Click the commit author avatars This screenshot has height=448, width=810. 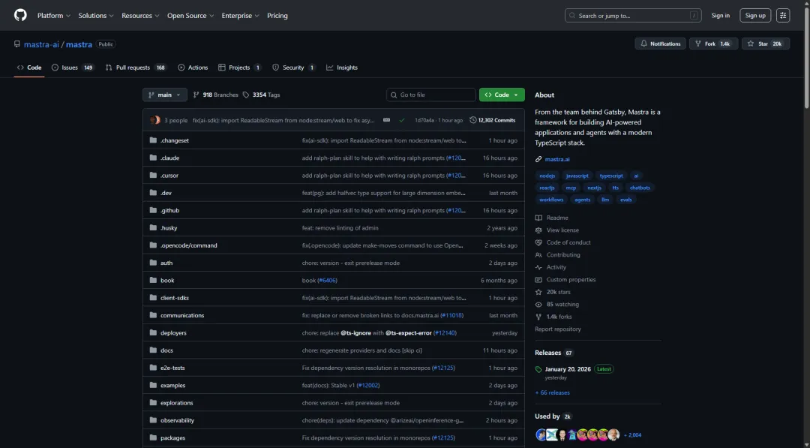[155, 120]
